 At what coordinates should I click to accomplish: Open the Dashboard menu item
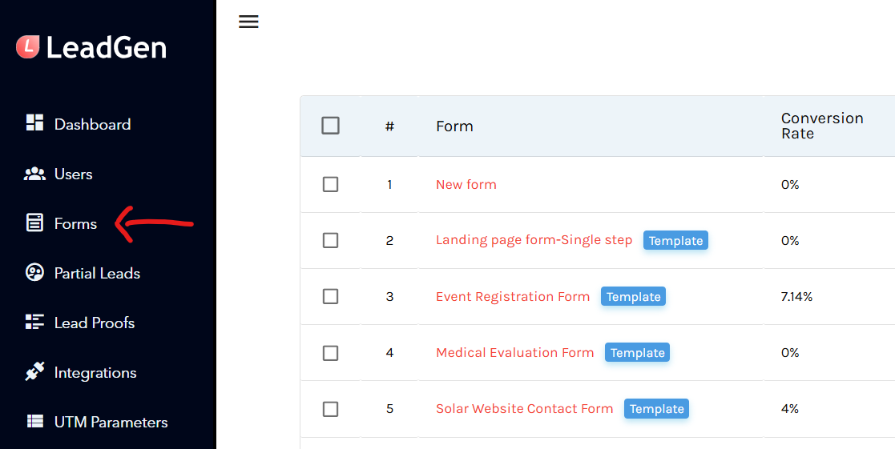click(x=92, y=124)
